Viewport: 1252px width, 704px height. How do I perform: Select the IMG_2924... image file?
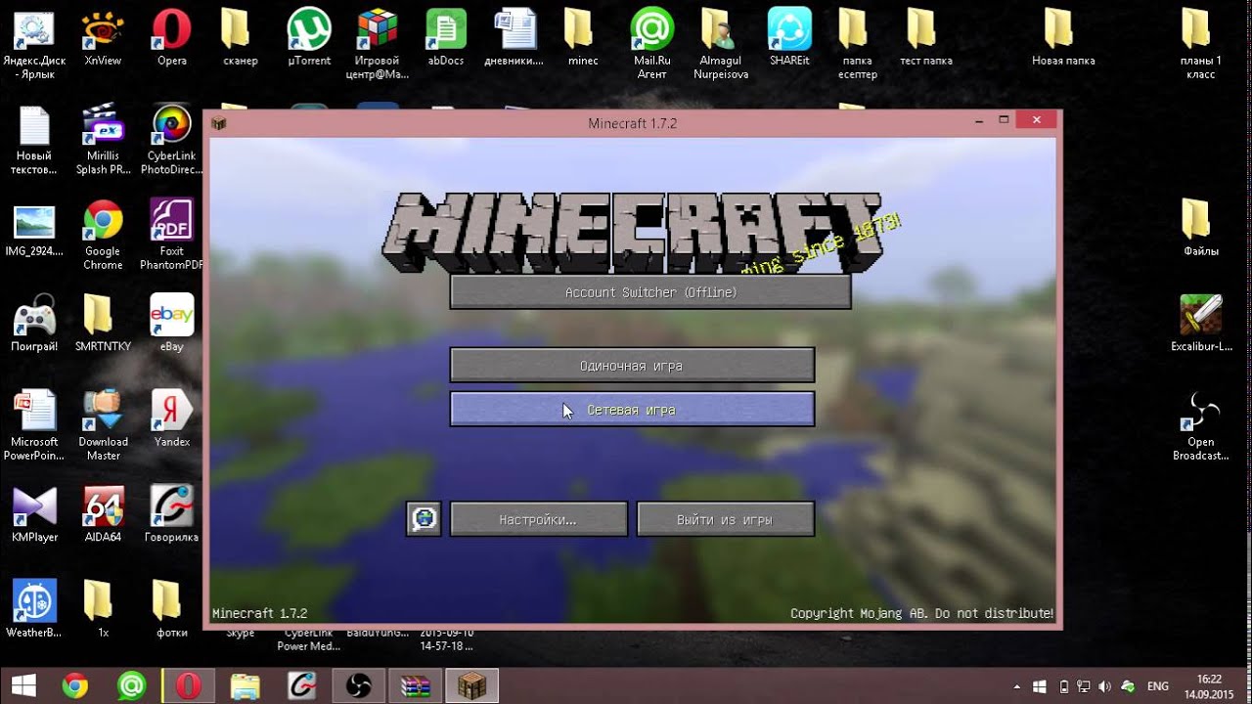(x=34, y=230)
